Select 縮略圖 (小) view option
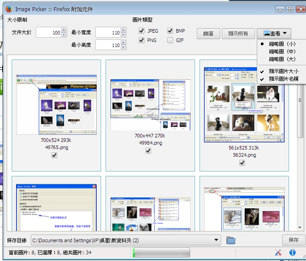The height and width of the screenshot is (261, 306). (x=282, y=44)
